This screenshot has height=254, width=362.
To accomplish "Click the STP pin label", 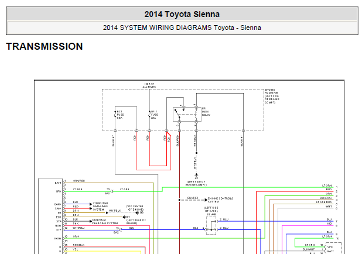I will pos(59,230).
